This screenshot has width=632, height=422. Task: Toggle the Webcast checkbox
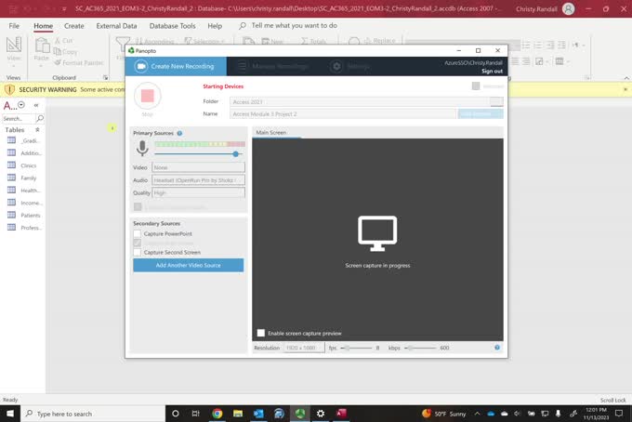[476, 86]
